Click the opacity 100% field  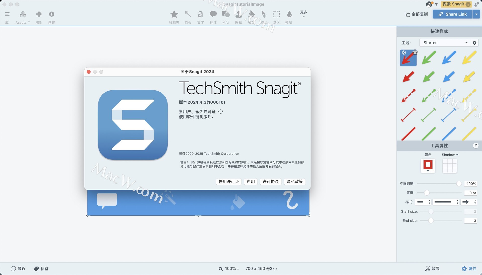click(471, 184)
